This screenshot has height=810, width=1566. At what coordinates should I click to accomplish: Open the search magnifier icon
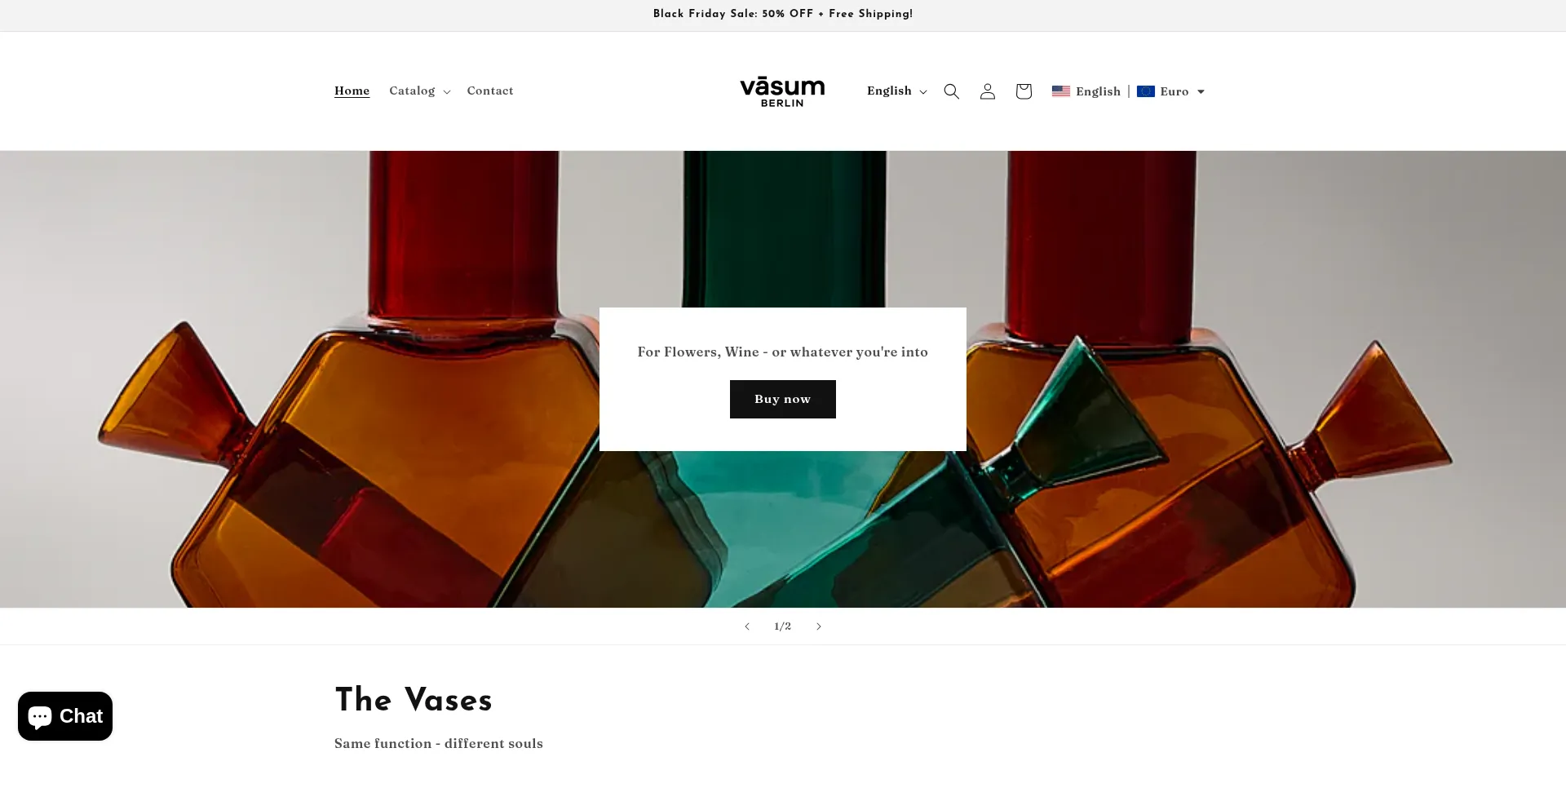(x=951, y=91)
